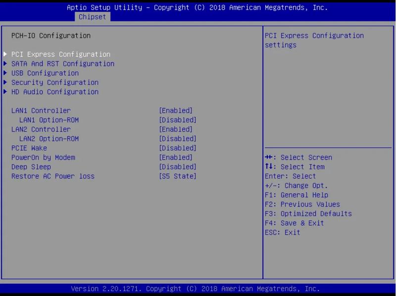Change the LAN2 Option-ROM Disabled setting
The height and width of the screenshot is (296, 396).
click(x=178, y=139)
